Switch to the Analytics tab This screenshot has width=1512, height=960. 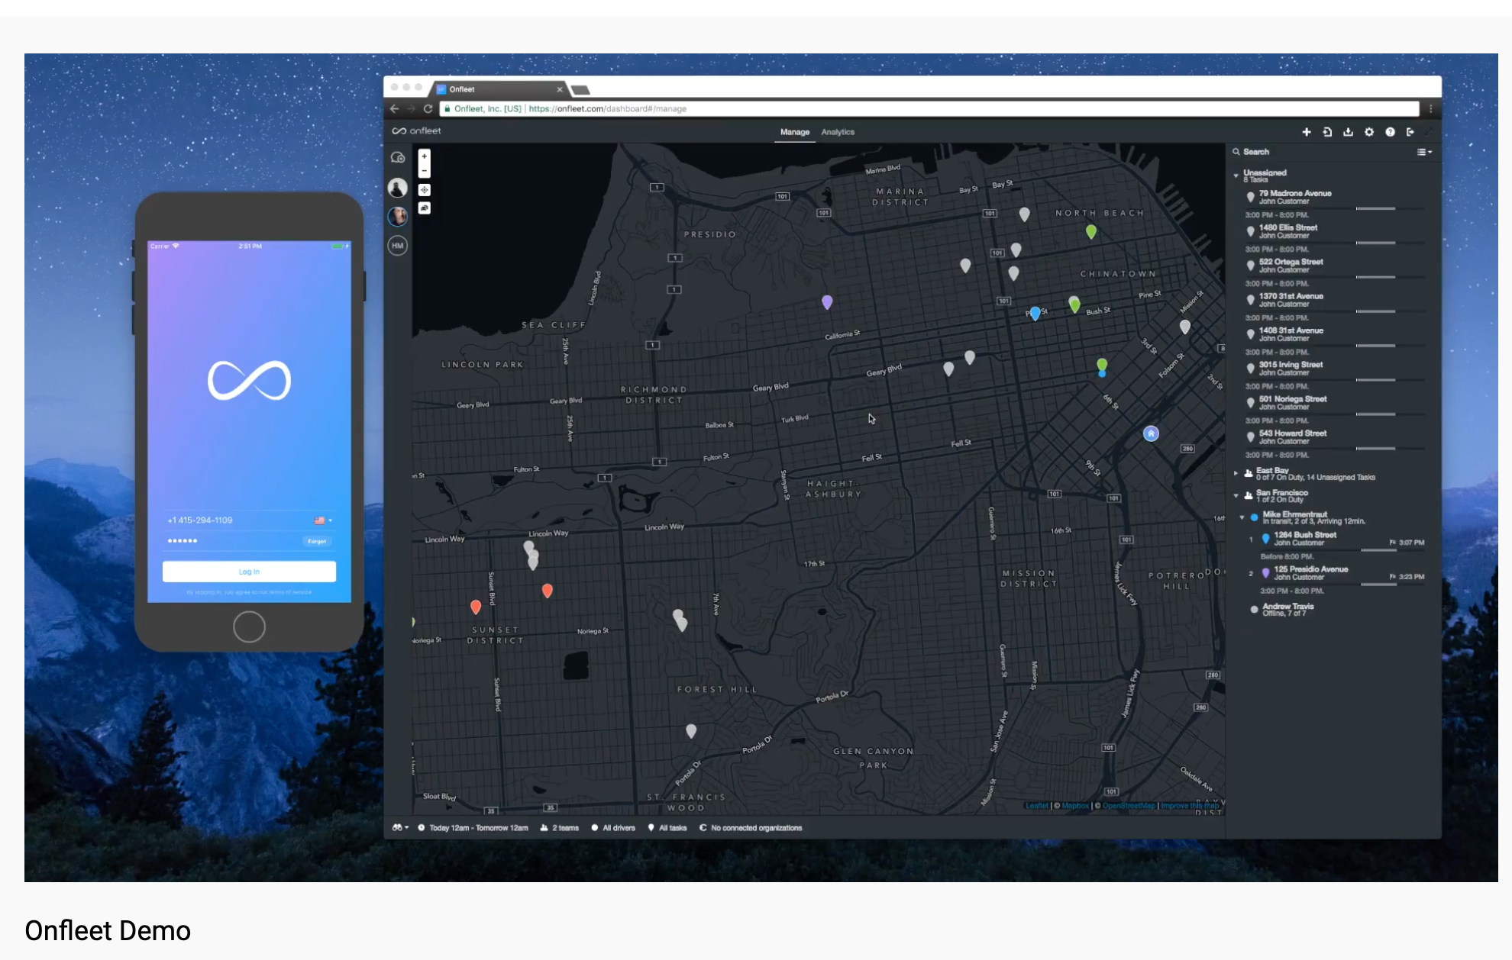(838, 132)
